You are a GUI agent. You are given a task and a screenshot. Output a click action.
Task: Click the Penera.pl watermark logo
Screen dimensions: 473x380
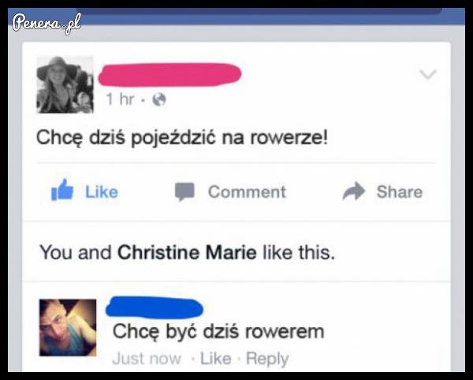47,23
